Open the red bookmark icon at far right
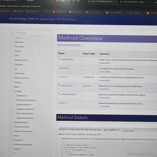The width and height of the screenshot is (157, 157). coord(148,13)
